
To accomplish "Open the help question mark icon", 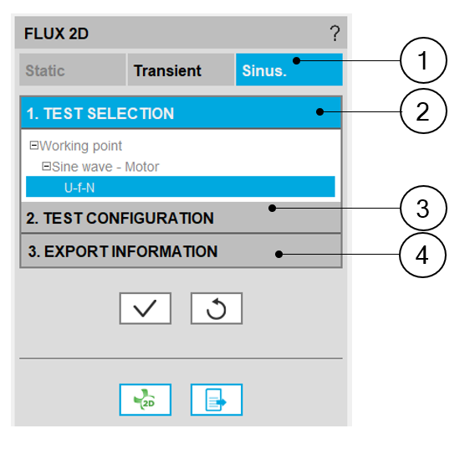I will 335,34.
